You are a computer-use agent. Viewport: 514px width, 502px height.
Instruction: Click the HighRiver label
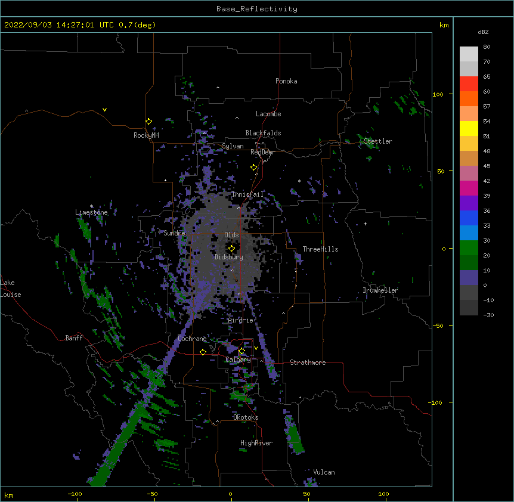click(256, 443)
